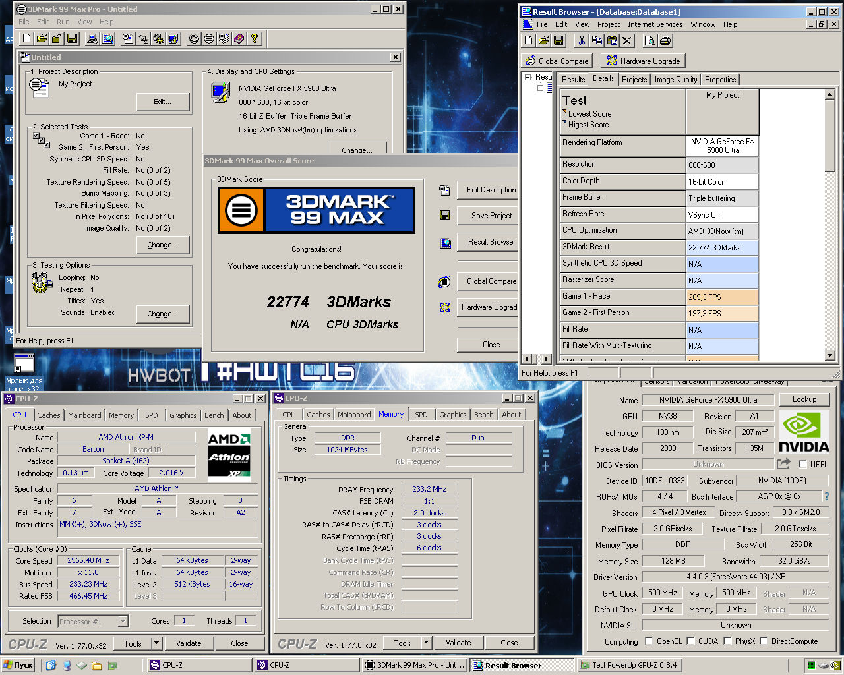This screenshot has width=844, height=675.
Task: Click the Bus Interface question mark in GPU-Z
Action: click(x=826, y=496)
